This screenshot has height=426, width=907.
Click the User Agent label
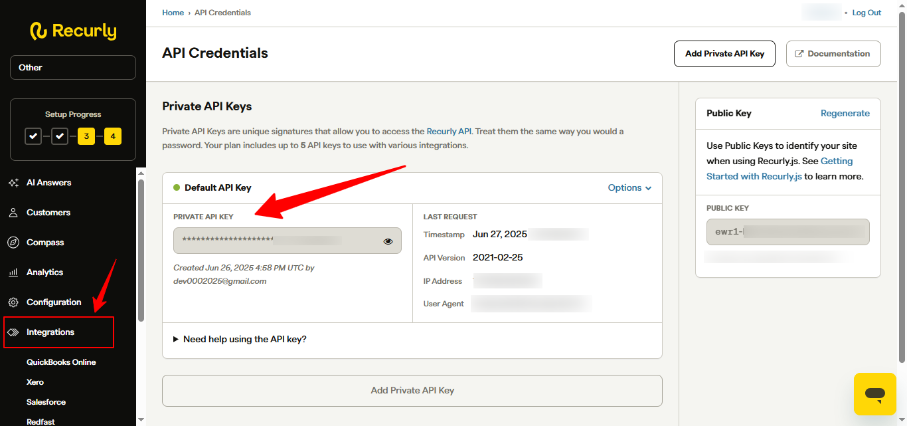(x=444, y=304)
